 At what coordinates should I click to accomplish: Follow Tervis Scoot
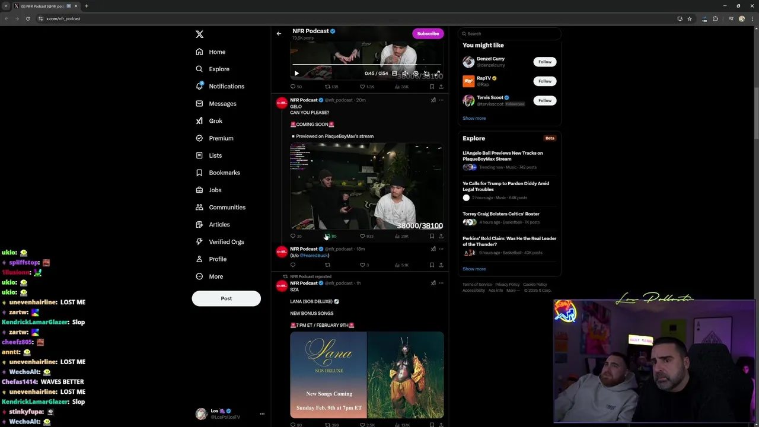point(544,101)
